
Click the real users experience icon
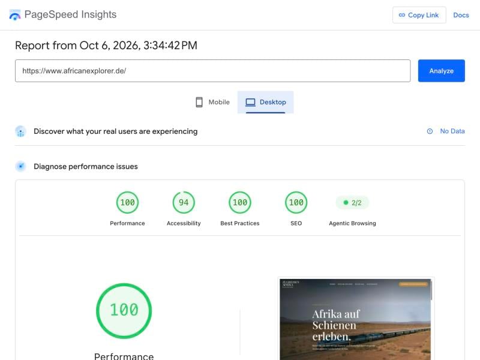(x=20, y=131)
